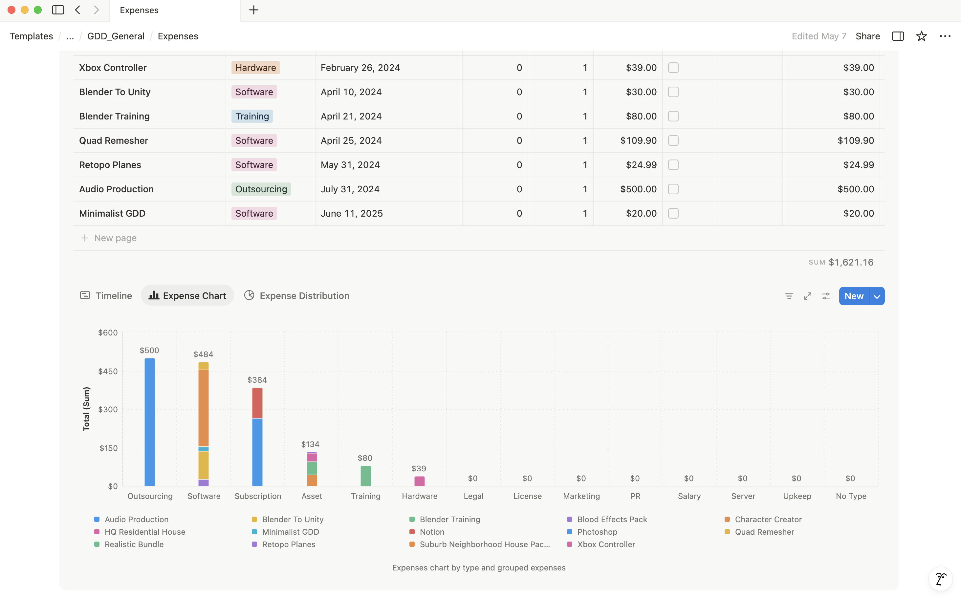This screenshot has width=961, height=599.
Task: Click the blue Audio Production legend swatch
Action: pyautogui.click(x=97, y=519)
